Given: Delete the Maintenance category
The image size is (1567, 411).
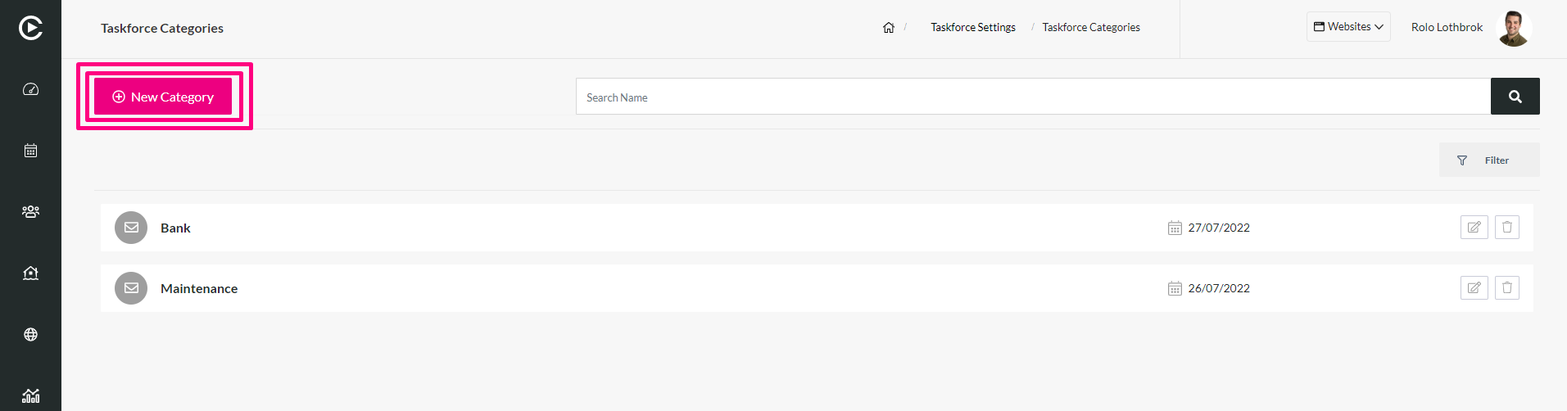Looking at the screenshot, I should click(x=1506, y=288).
